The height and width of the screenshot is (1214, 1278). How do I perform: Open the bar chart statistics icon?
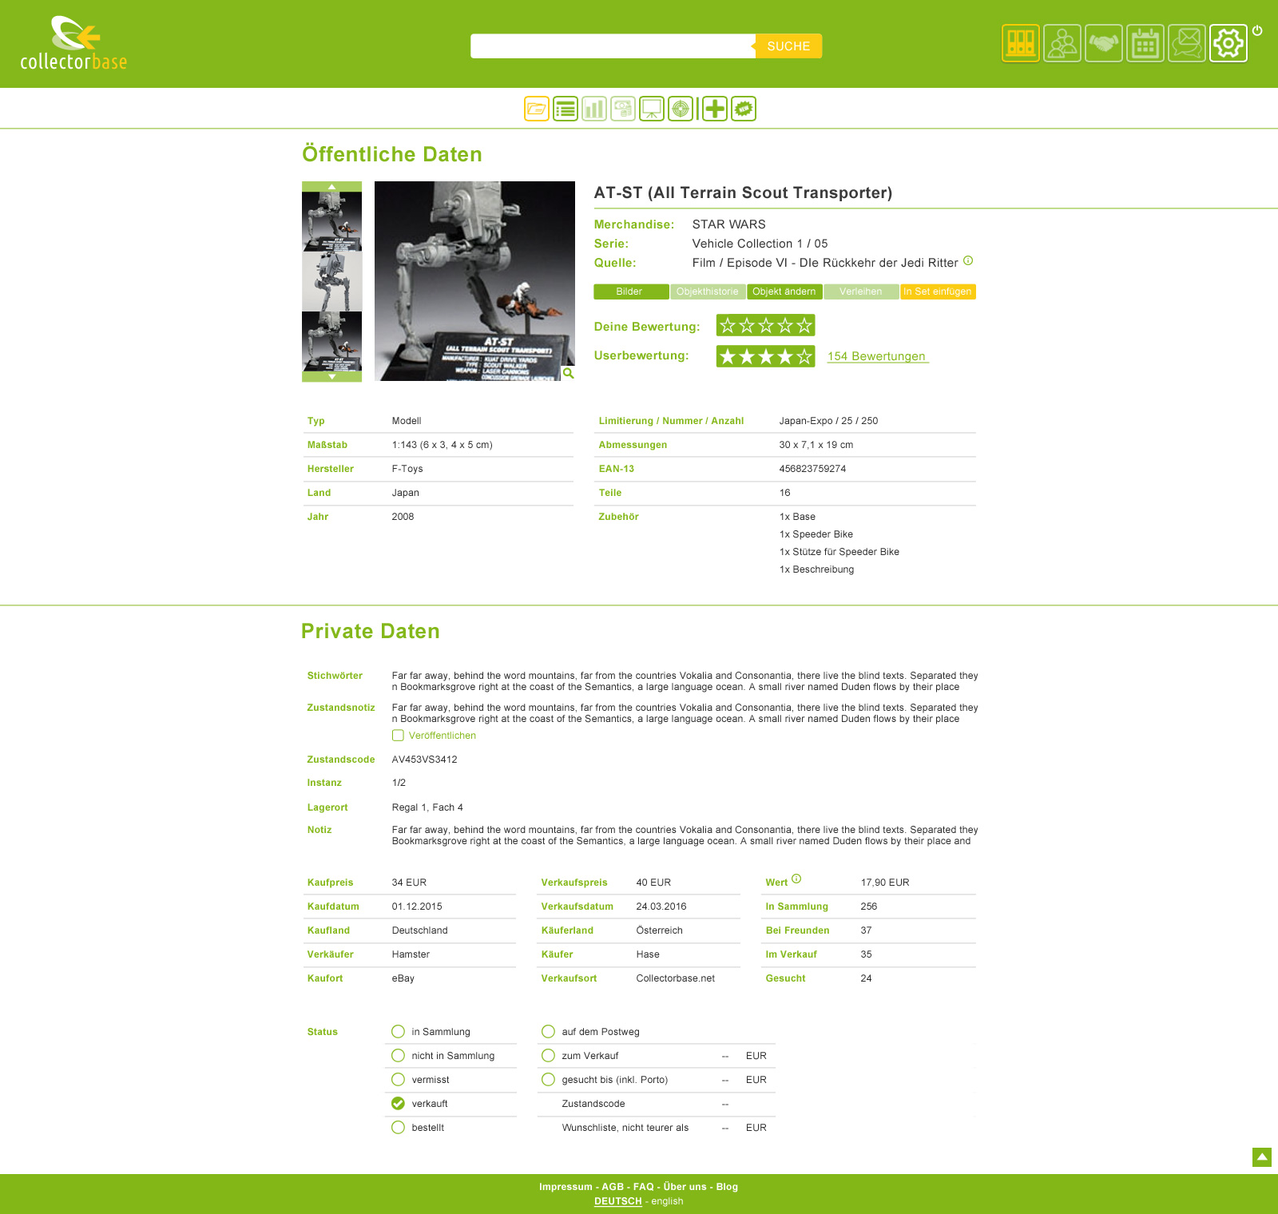point(594,109)
